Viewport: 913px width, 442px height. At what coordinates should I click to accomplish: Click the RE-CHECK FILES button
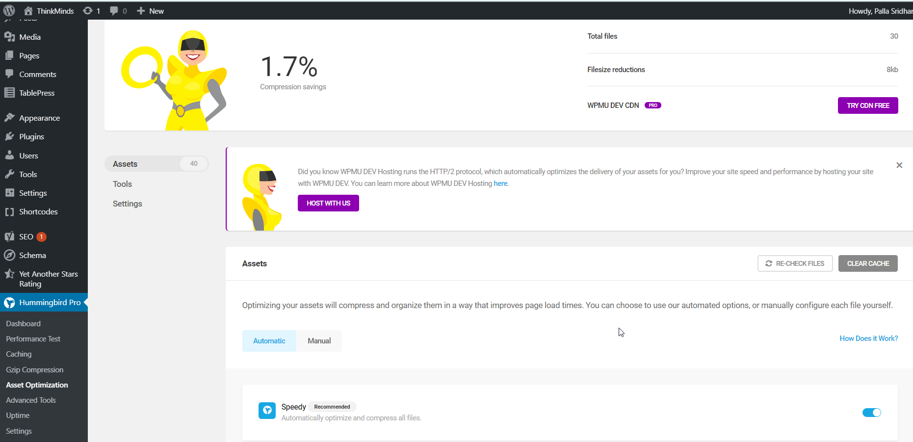795,263
